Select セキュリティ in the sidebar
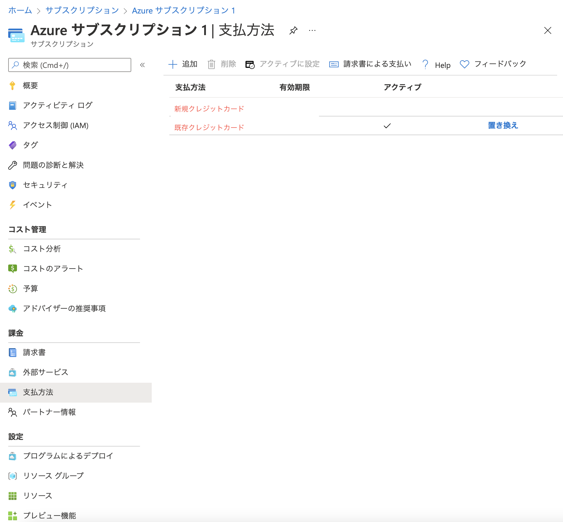Viewport: 563px width, 522px height. click(x=45, y=185)
